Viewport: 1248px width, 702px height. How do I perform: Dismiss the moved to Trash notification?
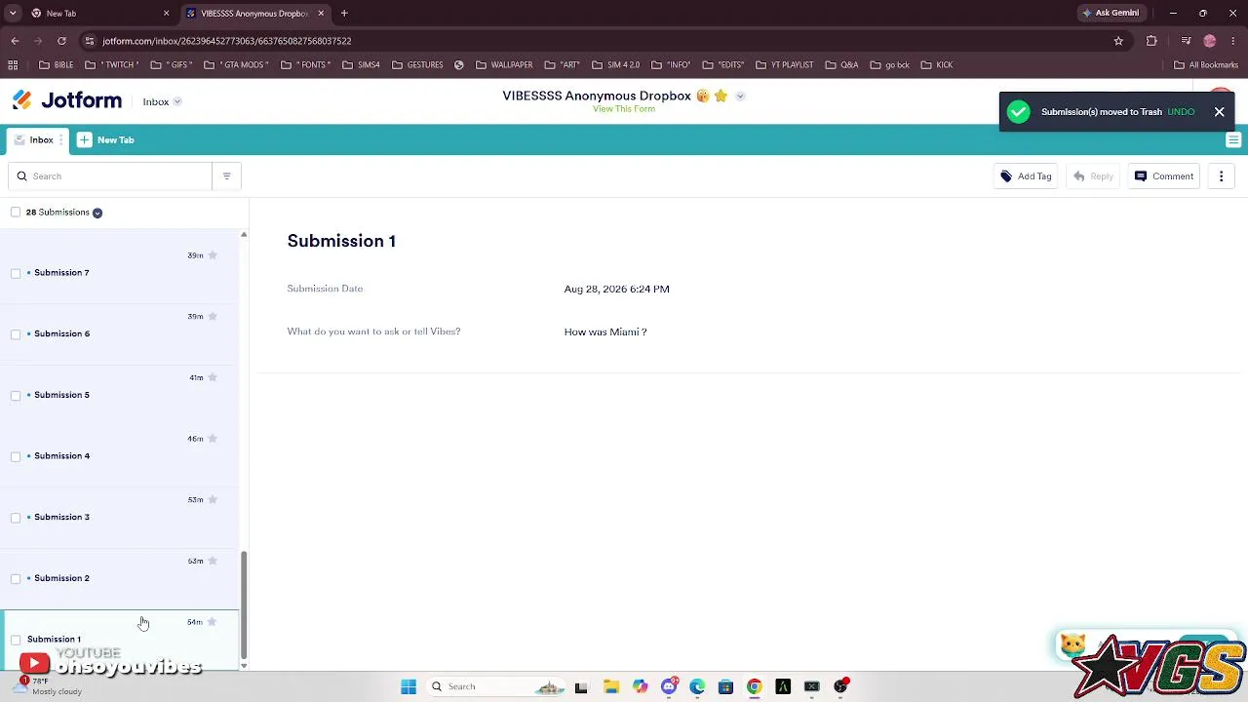tap(1219, 112)
